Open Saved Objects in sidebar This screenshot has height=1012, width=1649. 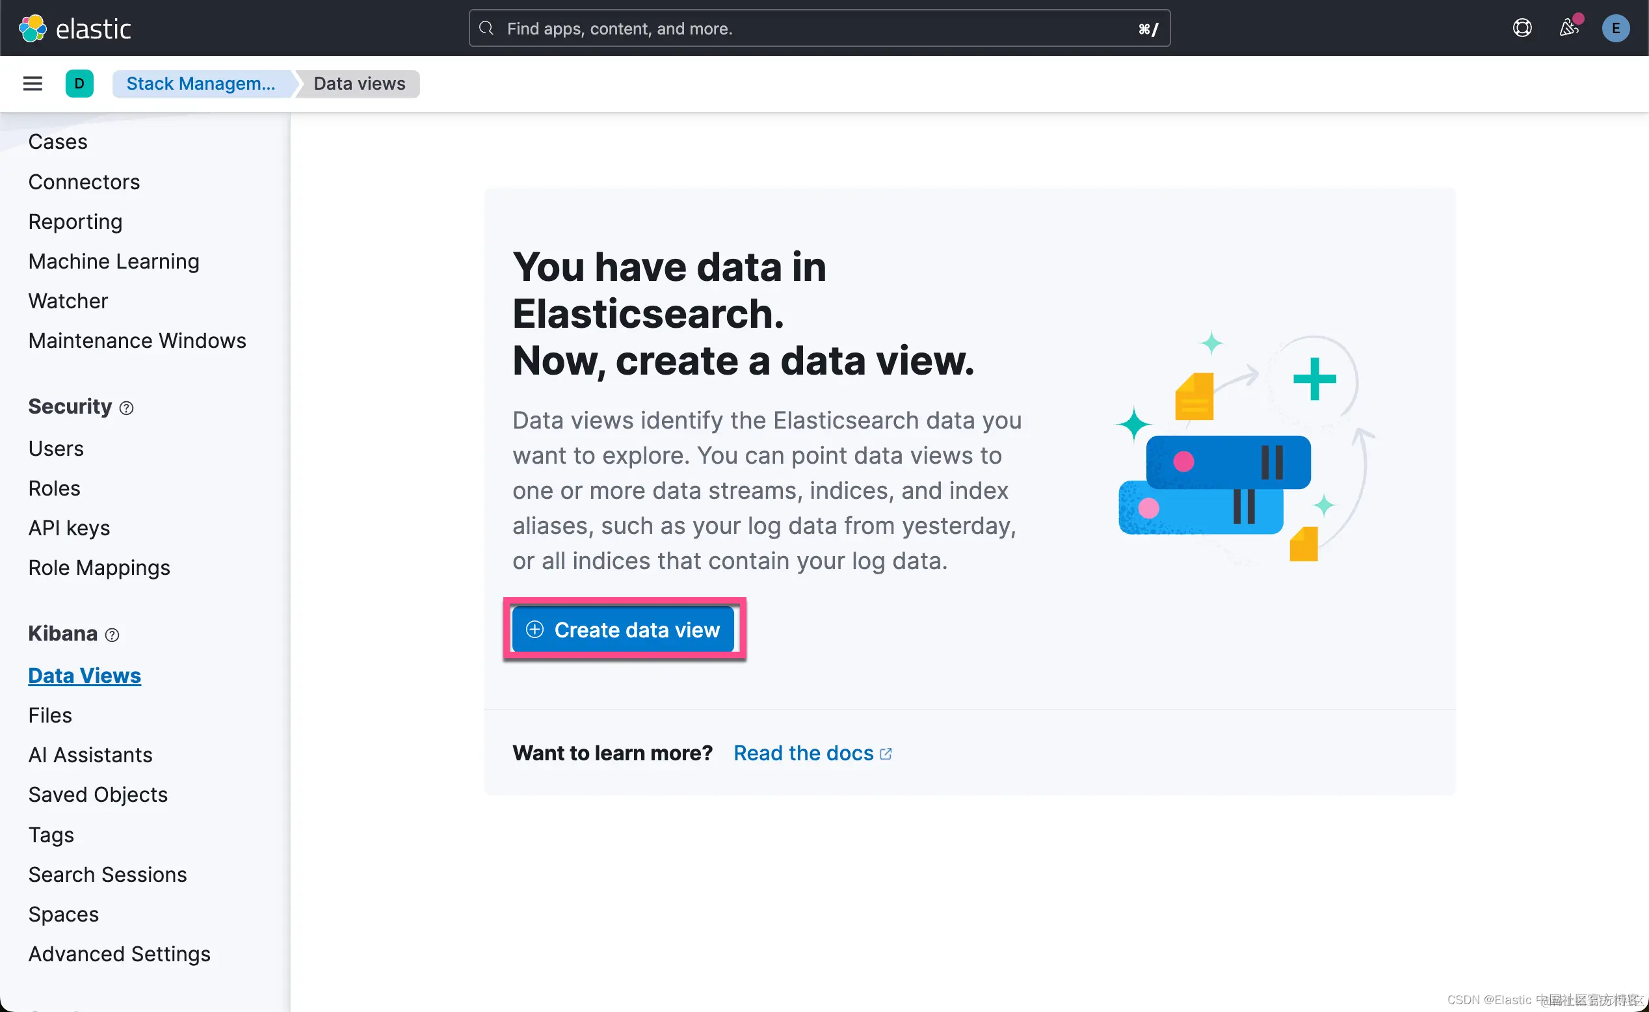coord(98,795)
